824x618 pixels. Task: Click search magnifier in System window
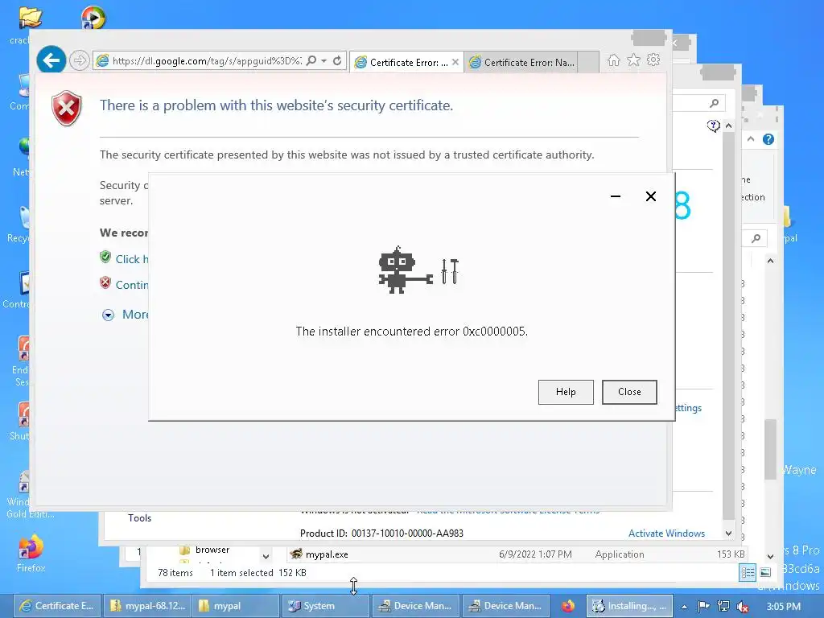714,103
